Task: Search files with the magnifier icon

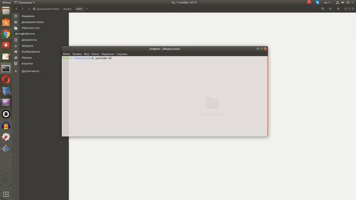Action: click(323, 9)
